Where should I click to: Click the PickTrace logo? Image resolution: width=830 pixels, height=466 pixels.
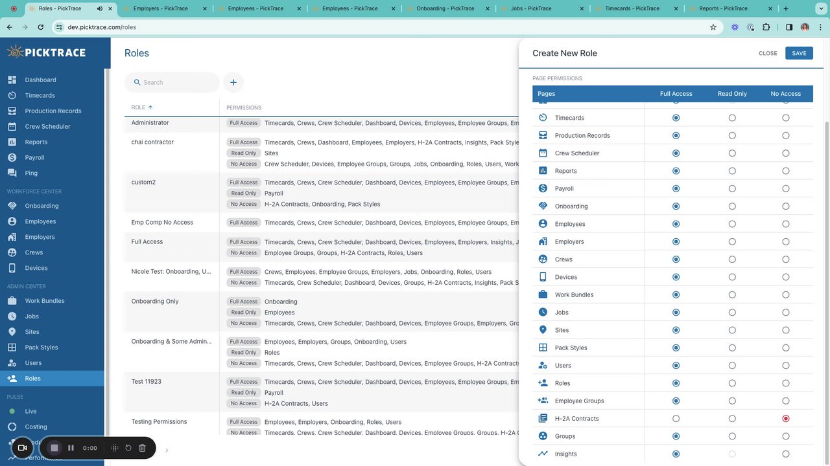[47, 52]
